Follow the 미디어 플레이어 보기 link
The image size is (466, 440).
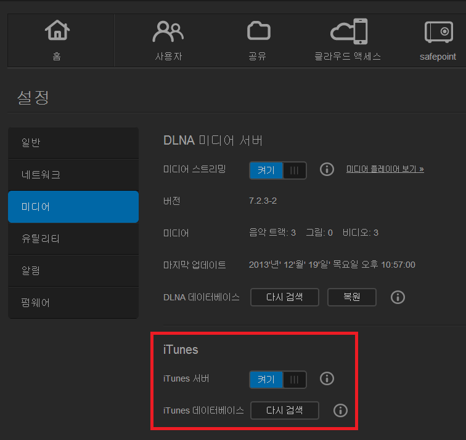[385, 169]
